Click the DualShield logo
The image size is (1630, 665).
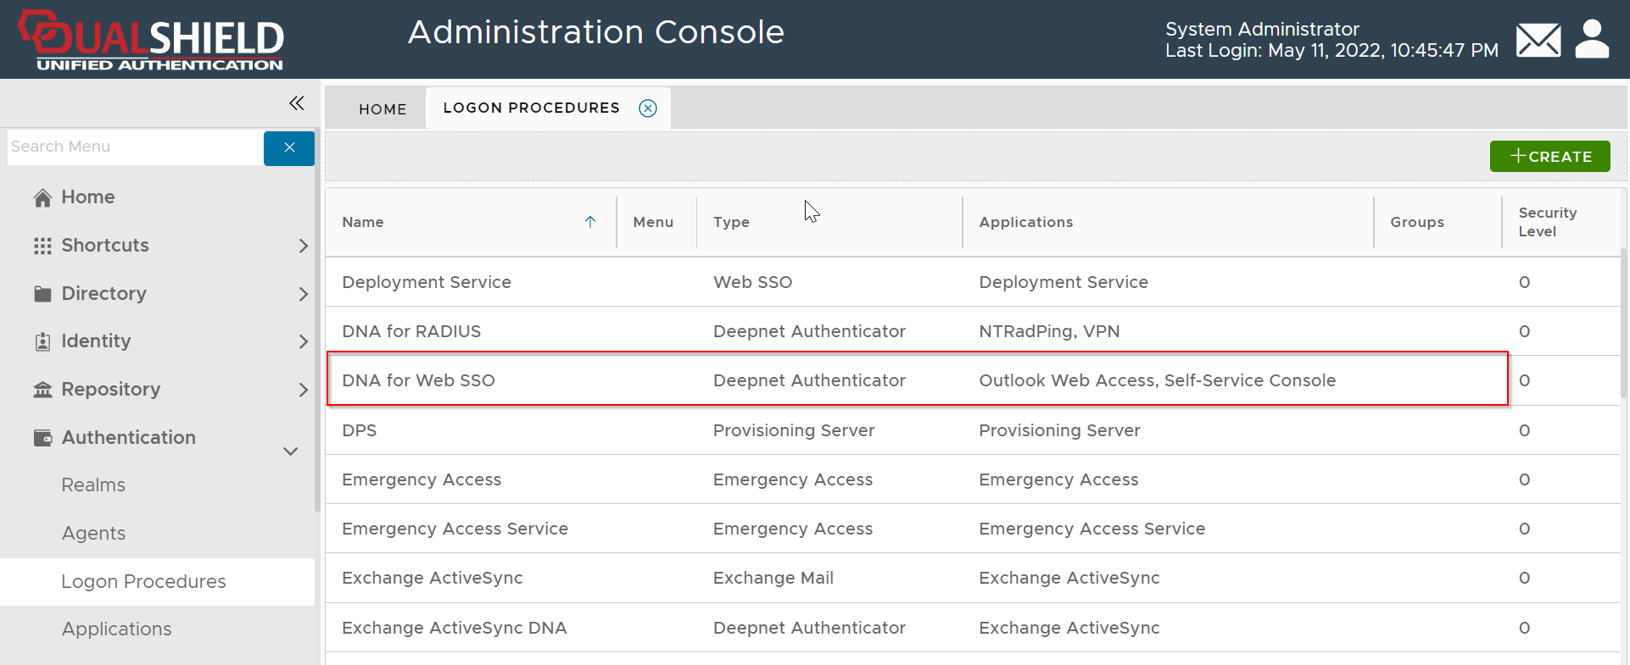(151, 40)
